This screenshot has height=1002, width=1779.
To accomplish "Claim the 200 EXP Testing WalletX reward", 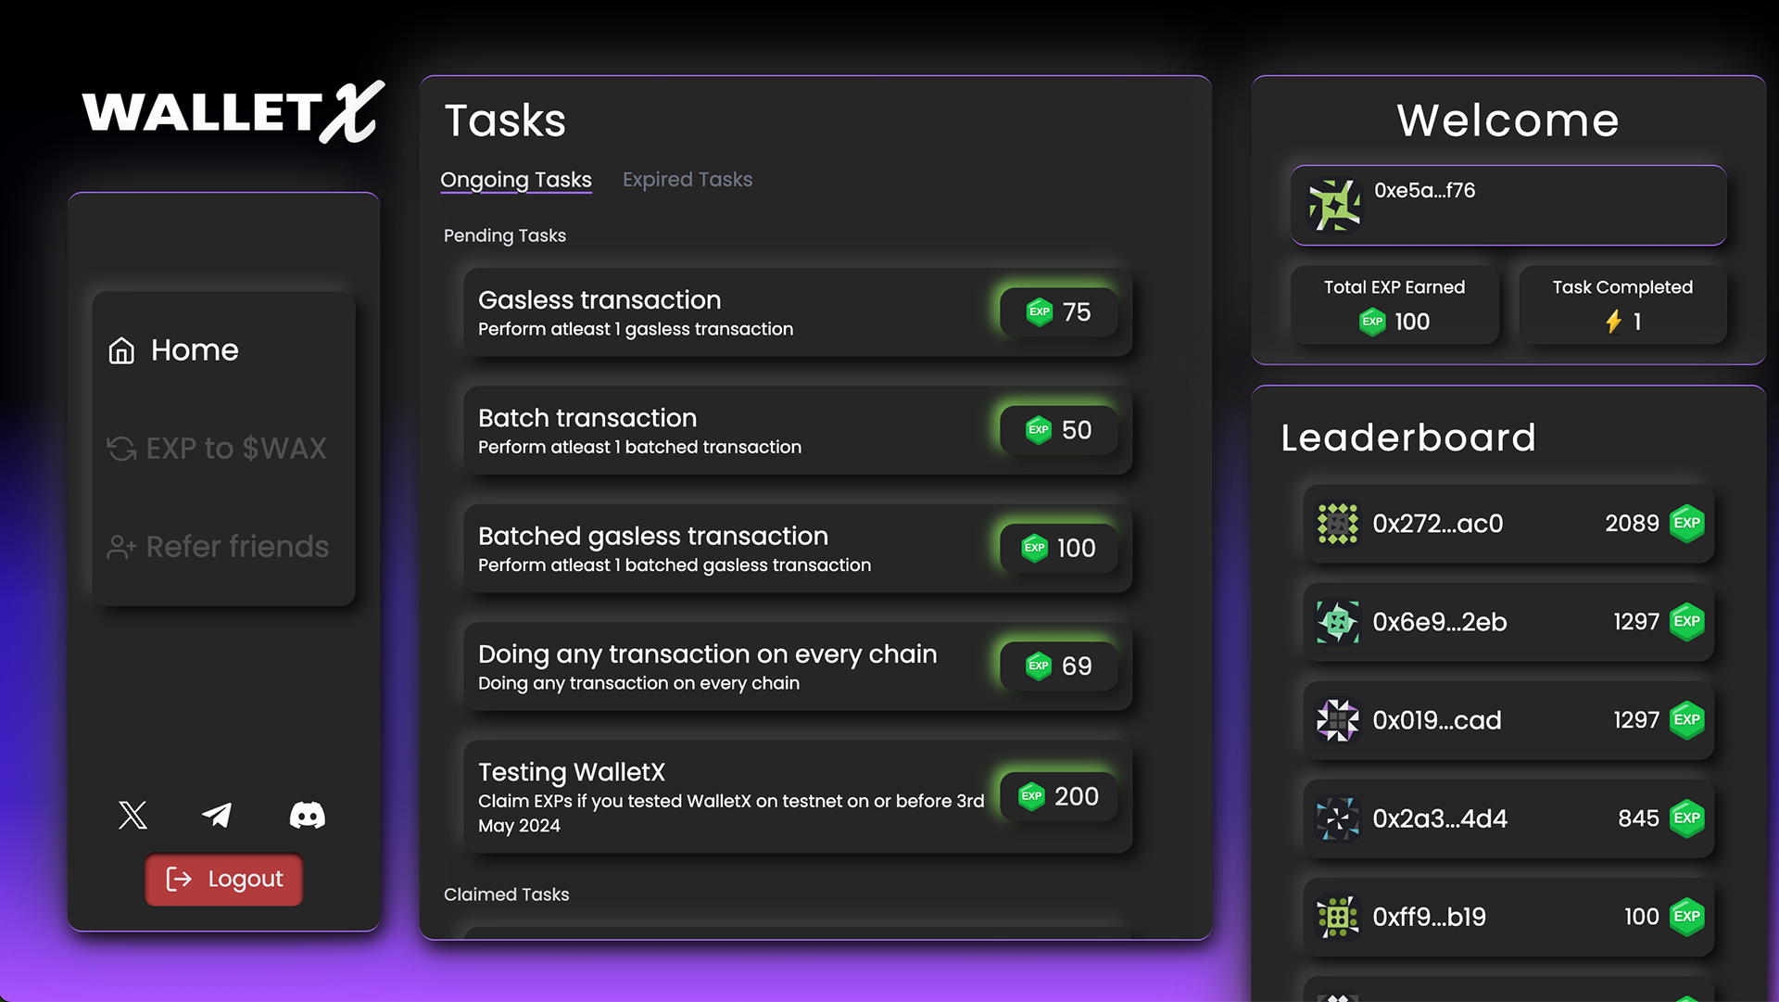I will [x=1059, y=796].
